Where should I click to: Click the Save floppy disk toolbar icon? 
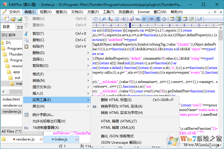point(19,19)
